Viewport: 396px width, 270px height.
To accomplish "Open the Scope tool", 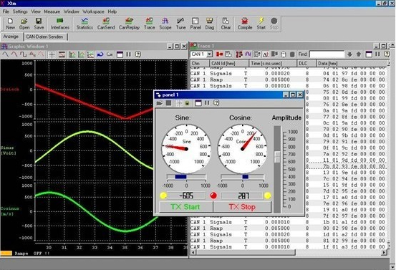I will click(x=165, y=24).
